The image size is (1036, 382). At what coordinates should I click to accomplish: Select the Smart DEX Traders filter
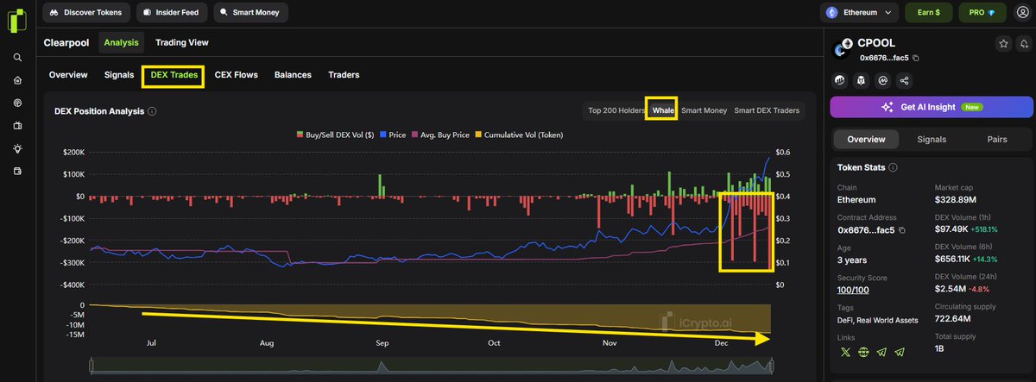click(x=767, y=110)
